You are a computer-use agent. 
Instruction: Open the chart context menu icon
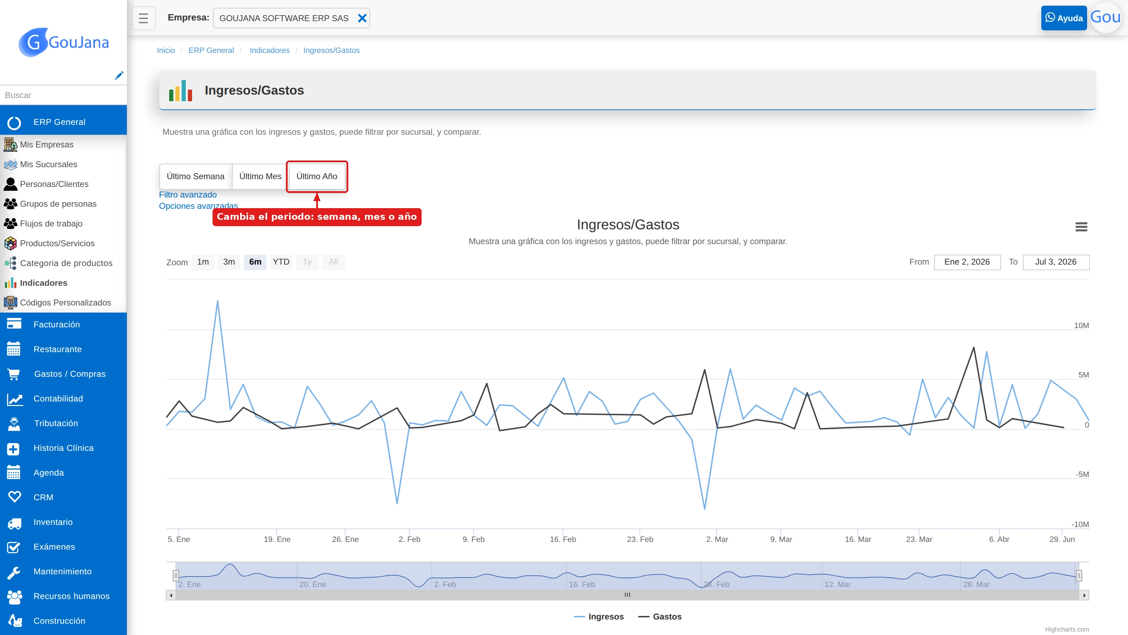point(1081,226)
